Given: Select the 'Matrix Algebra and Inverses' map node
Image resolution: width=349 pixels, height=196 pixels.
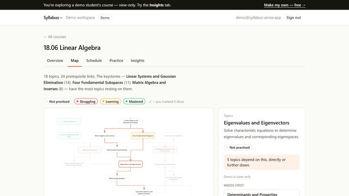Looking at the screenshot, I should click(x=105, y=136).
